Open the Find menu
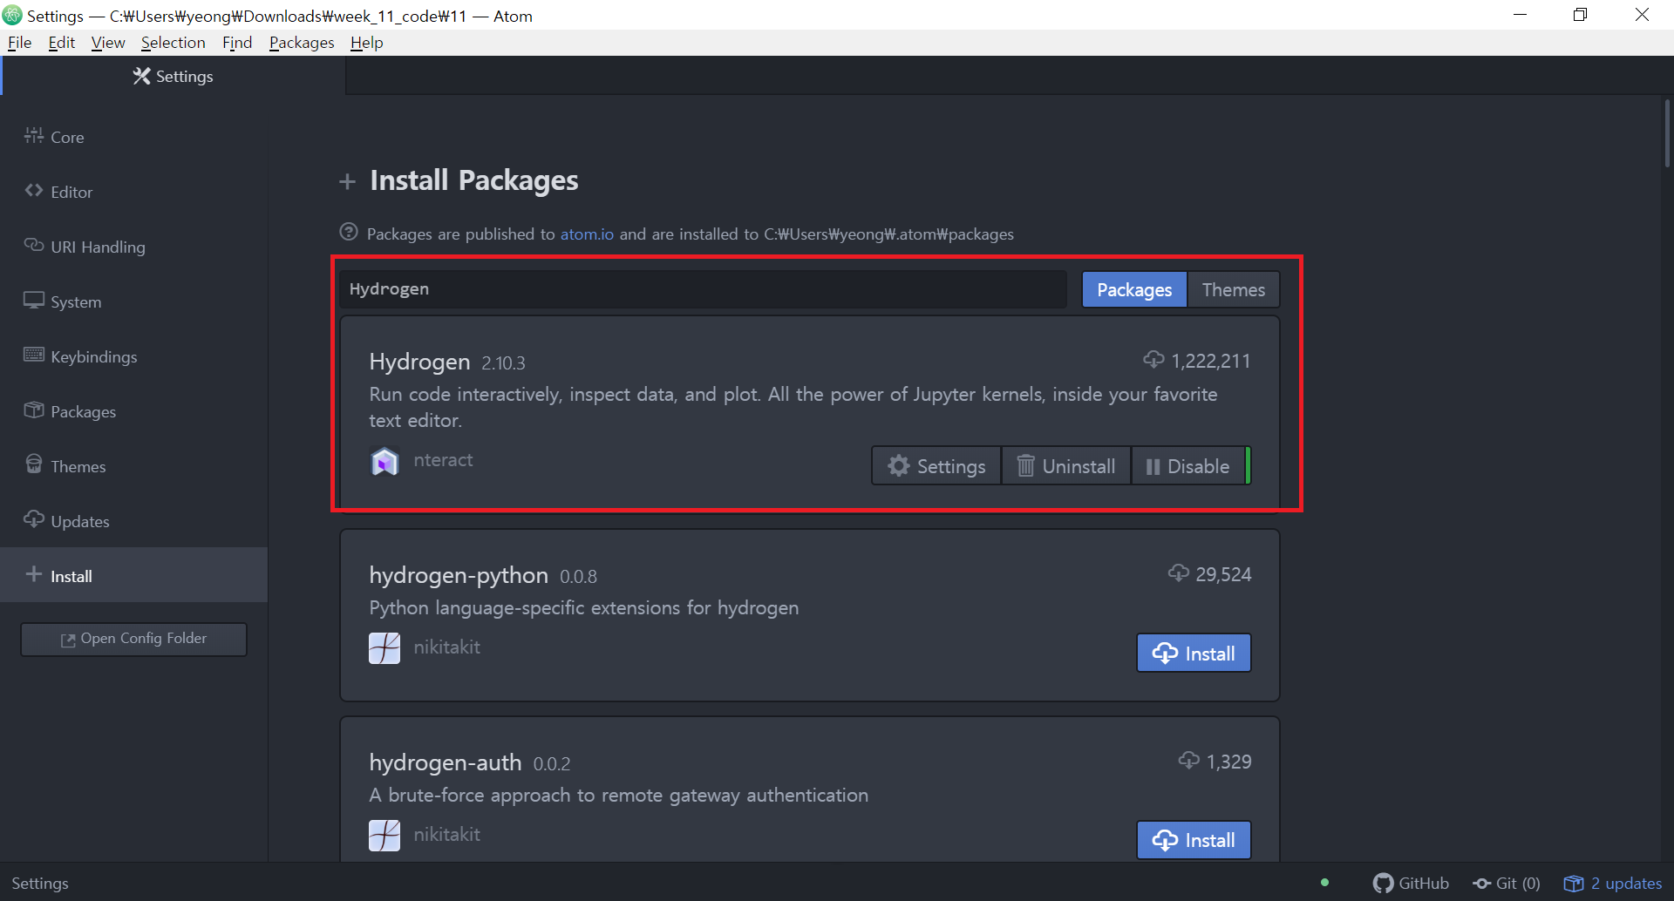The image size is (1674, 901). [237, 43]
